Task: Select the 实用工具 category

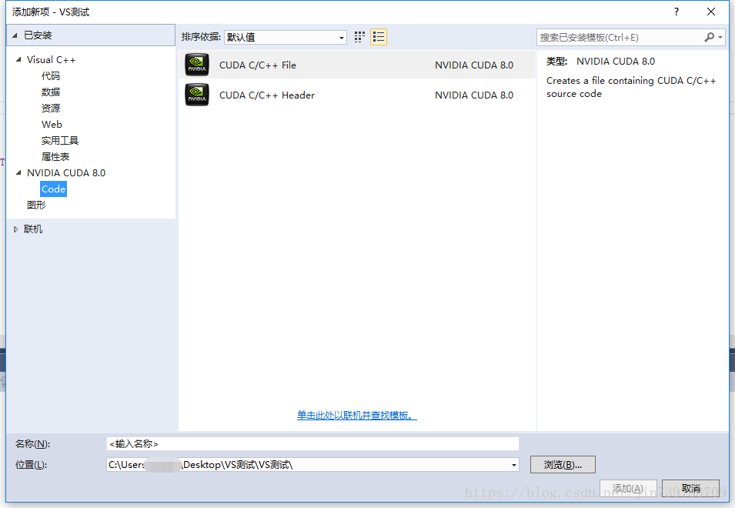Action: pyautogui.click(x=60, y=141)
